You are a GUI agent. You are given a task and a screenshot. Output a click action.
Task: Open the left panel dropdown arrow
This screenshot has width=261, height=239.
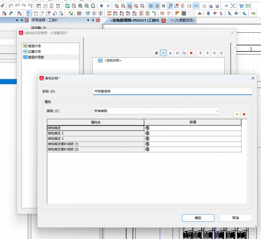(x=17, y=20)
